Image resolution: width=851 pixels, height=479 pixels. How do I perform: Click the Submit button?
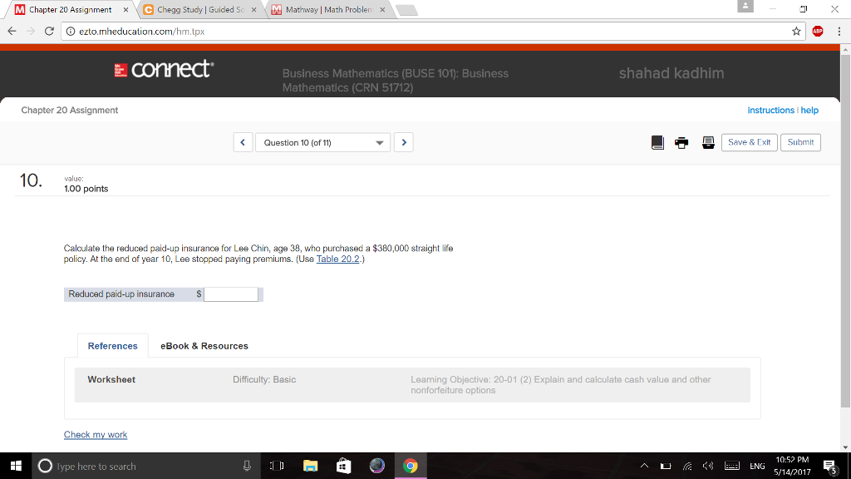click(799, 142)
